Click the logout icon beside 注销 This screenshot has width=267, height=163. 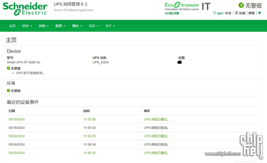236,13
